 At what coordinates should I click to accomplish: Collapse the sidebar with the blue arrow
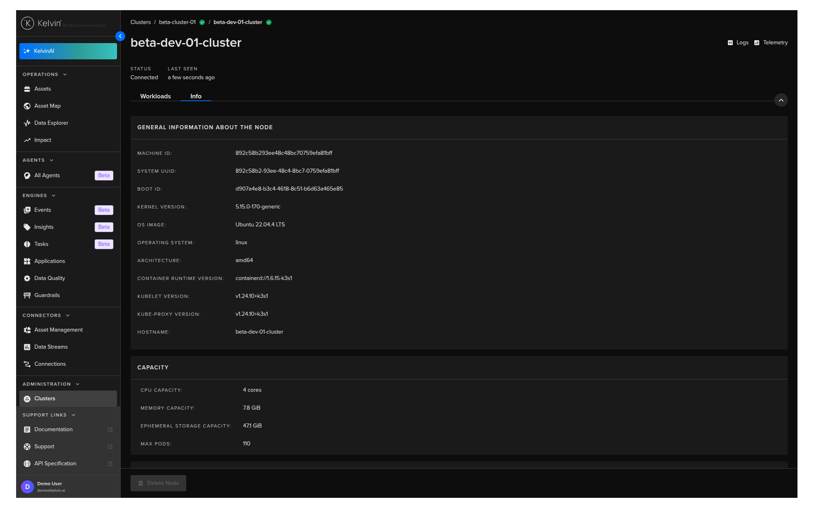(x=120, y=36)
